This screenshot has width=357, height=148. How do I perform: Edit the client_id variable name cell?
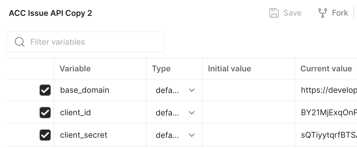pyautogui.click(x=100, y=113)
